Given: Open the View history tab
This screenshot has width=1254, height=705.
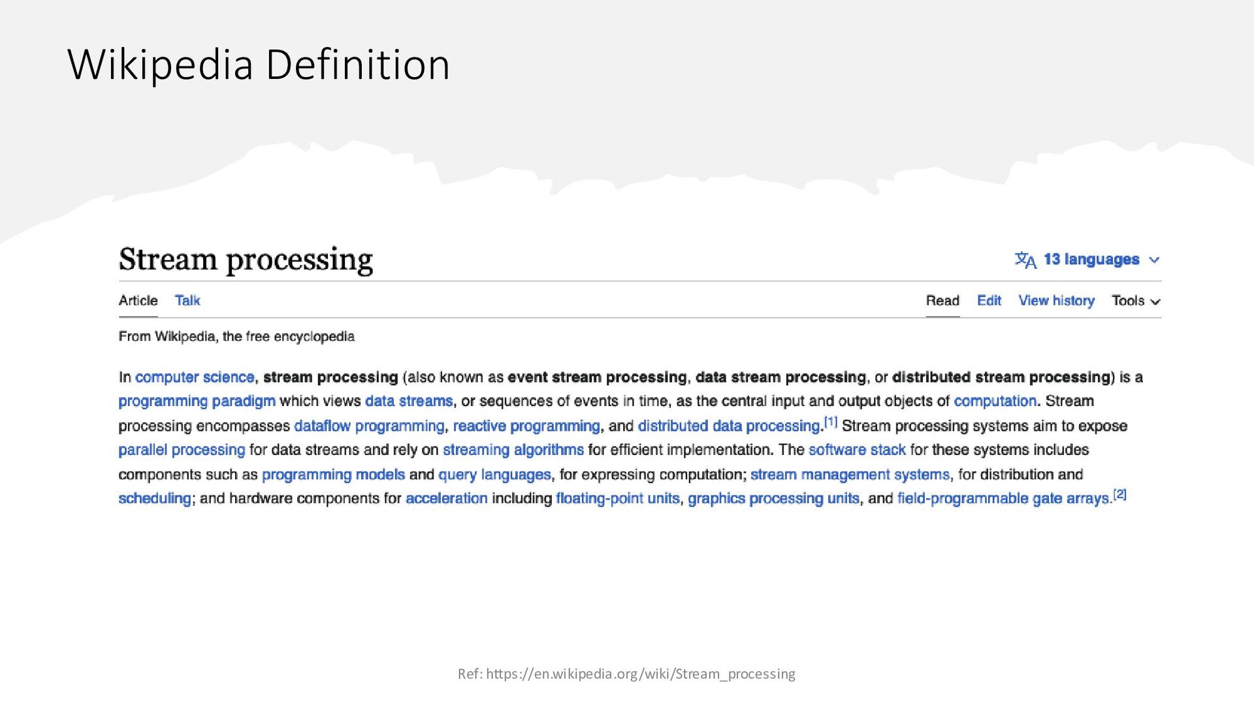Looking at the screenshot, I should [x=1056, y=300].
